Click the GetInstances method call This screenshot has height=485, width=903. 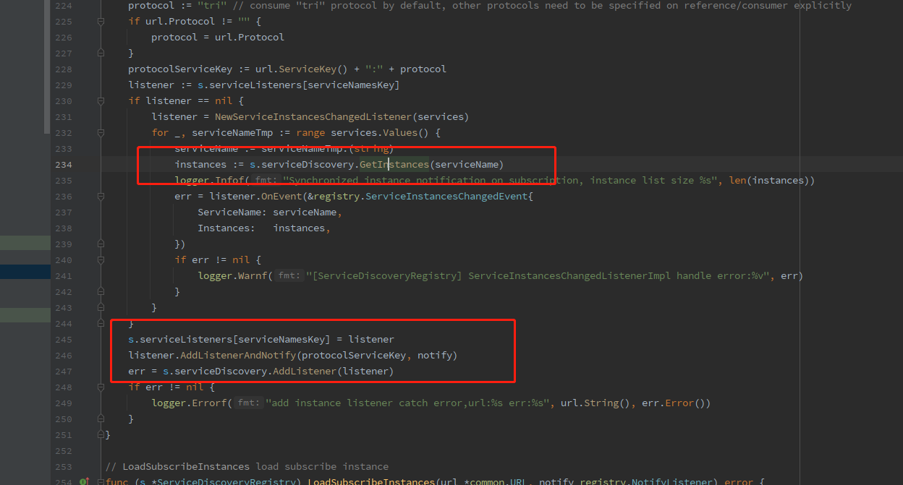(x=394, y=165)
